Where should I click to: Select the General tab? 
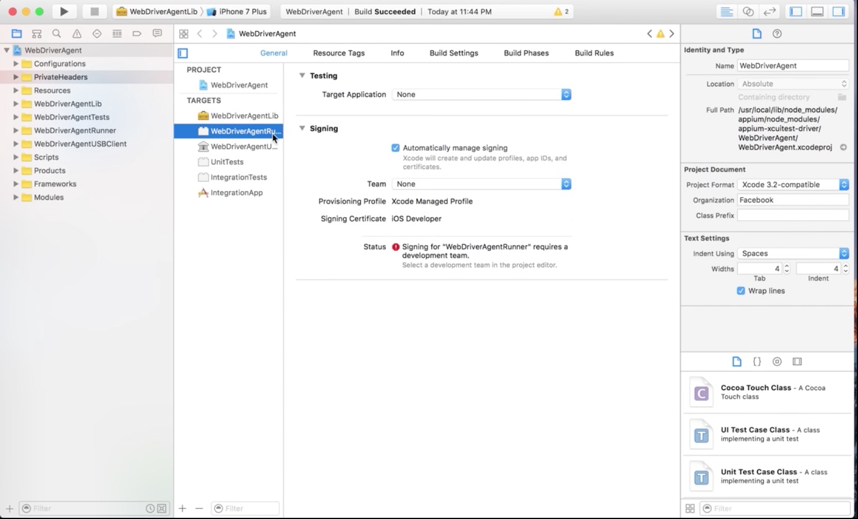pos(274,53)
